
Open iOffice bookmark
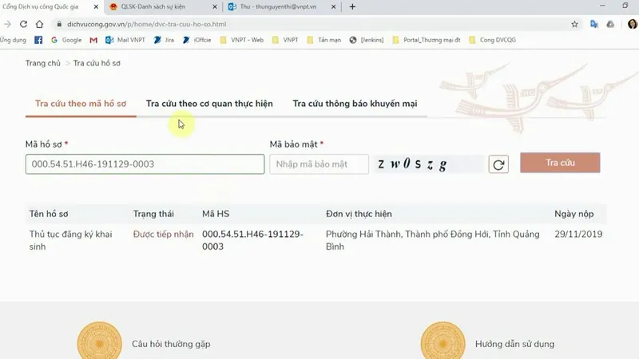click(196, 40)
